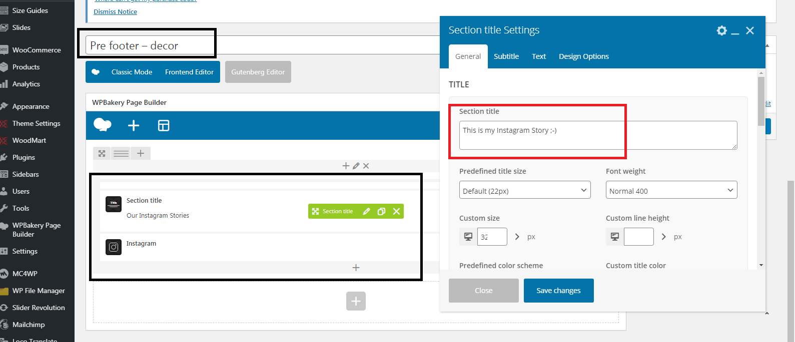Screen dimensions: 795x342
Task: Toggle responsive device icon for Custom size
Action: coord(468,237)
